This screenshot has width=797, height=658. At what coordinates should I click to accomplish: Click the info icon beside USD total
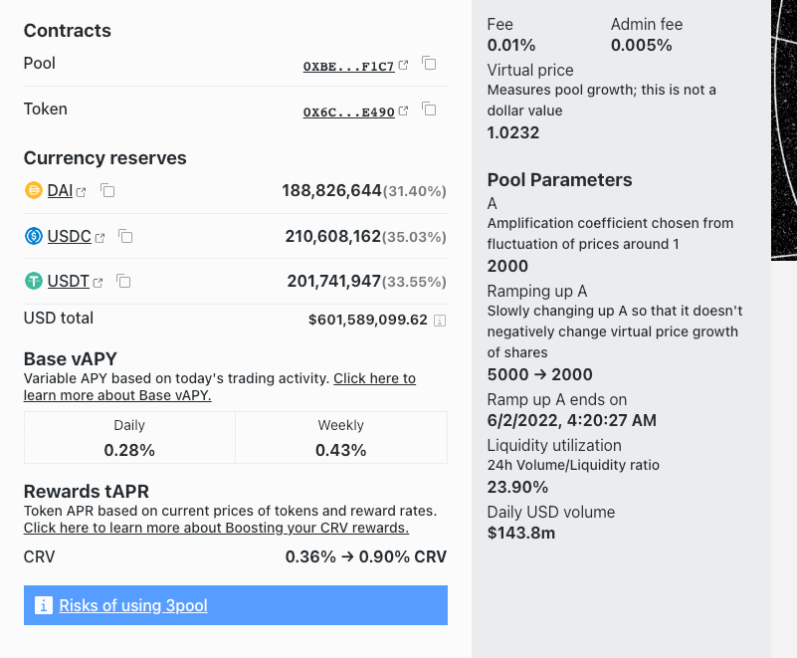click(x=440, y=321)
